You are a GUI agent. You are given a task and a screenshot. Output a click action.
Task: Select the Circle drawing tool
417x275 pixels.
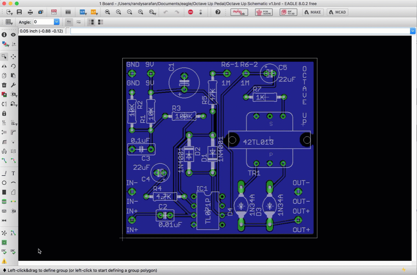pos(4,183)
